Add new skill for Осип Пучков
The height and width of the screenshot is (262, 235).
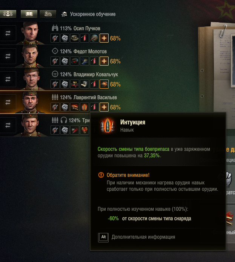(104, 38)
